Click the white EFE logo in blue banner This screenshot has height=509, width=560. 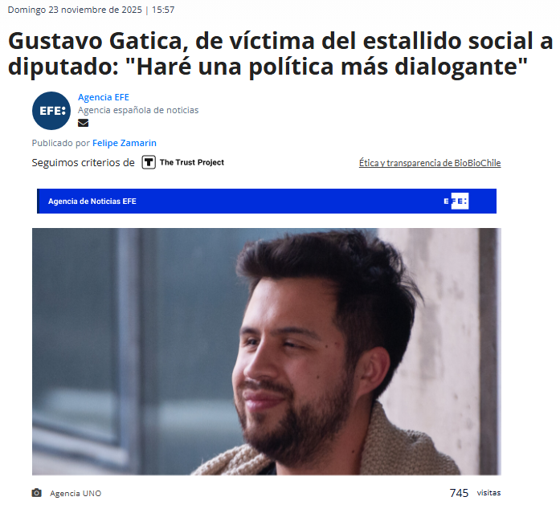(x=456, y=201)
